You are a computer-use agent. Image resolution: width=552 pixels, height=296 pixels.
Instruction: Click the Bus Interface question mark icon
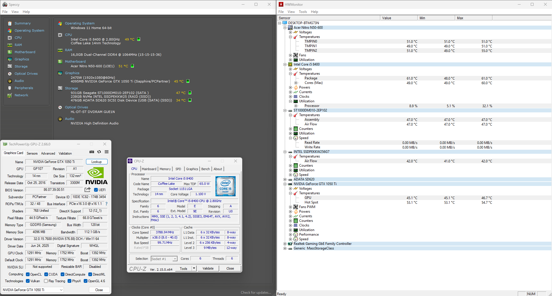[x=106, y=204]
